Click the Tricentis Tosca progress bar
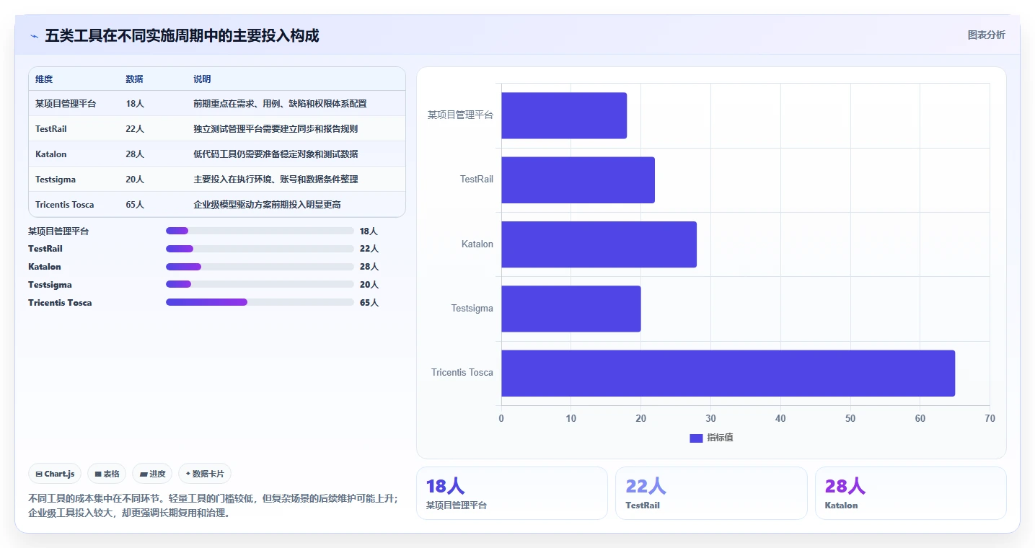The image size is (1035, 548). click(260, 303)
